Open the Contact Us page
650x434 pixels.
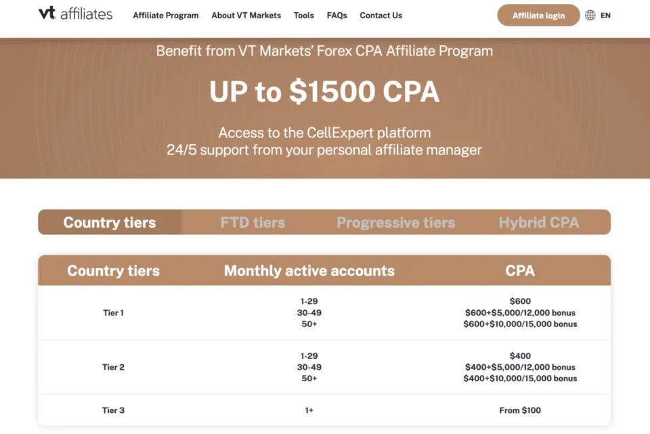click(x=381, y=16)
